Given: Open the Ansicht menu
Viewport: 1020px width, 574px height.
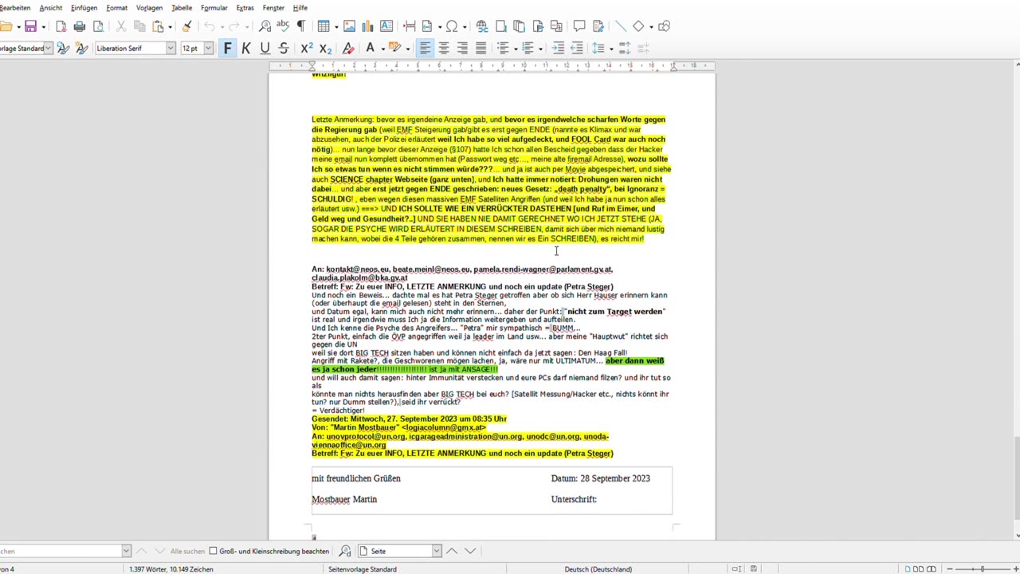Looking at the screenshot, I should tap(51, 8).
